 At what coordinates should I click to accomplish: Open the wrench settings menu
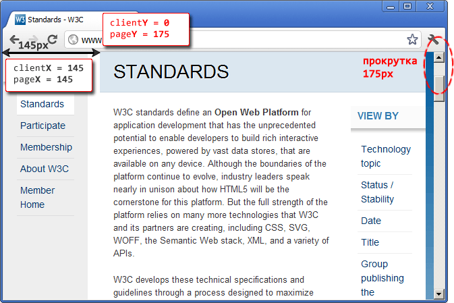tap(434, 40)
